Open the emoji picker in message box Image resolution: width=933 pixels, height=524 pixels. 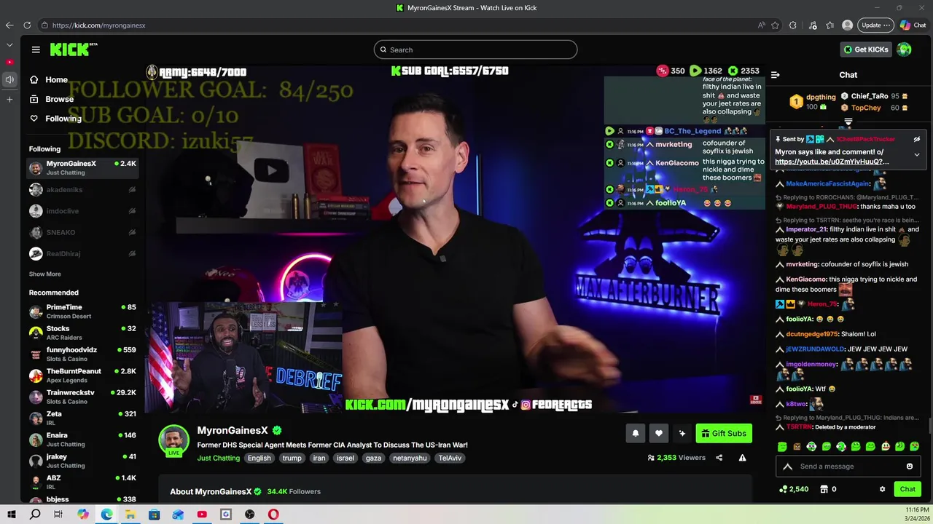(x=909, y=467)
